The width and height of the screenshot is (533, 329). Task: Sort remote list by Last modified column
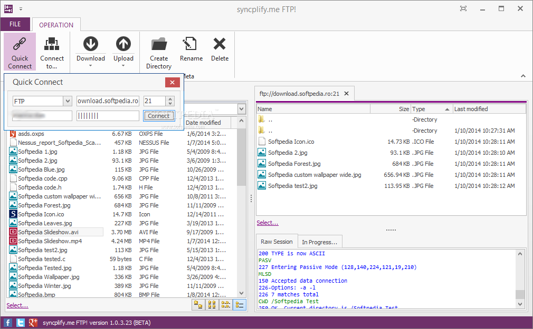click(489, 109)
